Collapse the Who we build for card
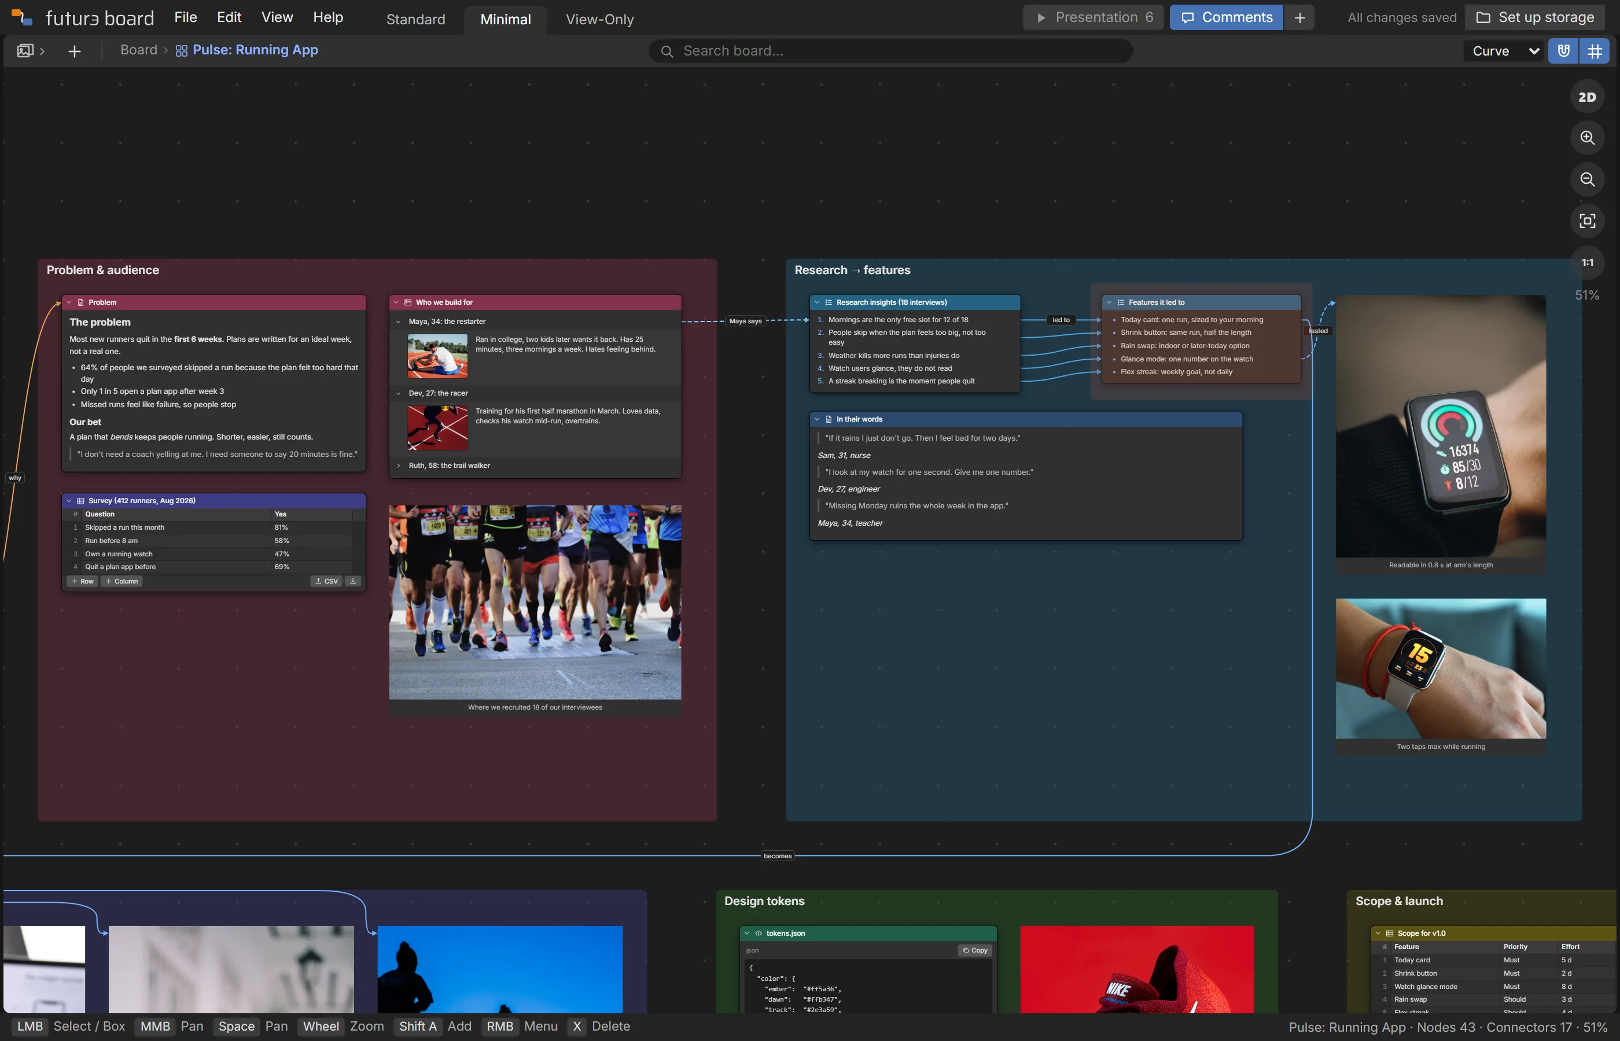 point(396,302)
